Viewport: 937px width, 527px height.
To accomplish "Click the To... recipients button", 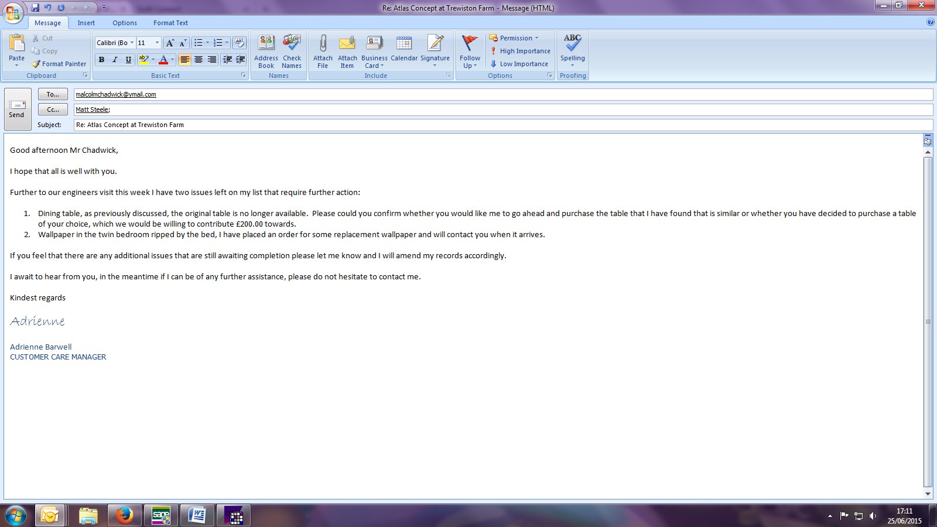I will click(x=53, y=94).
